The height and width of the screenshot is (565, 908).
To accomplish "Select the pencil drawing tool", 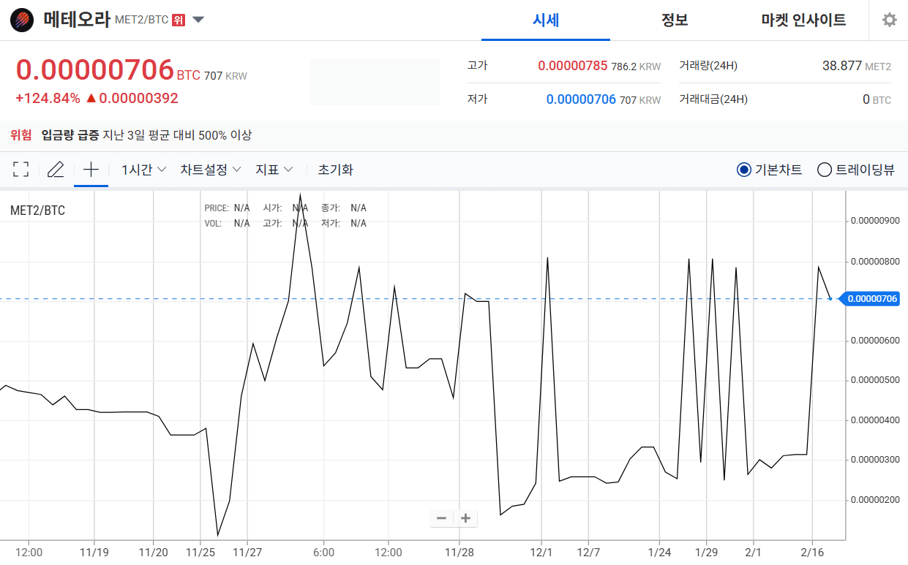I will [56, 170].
